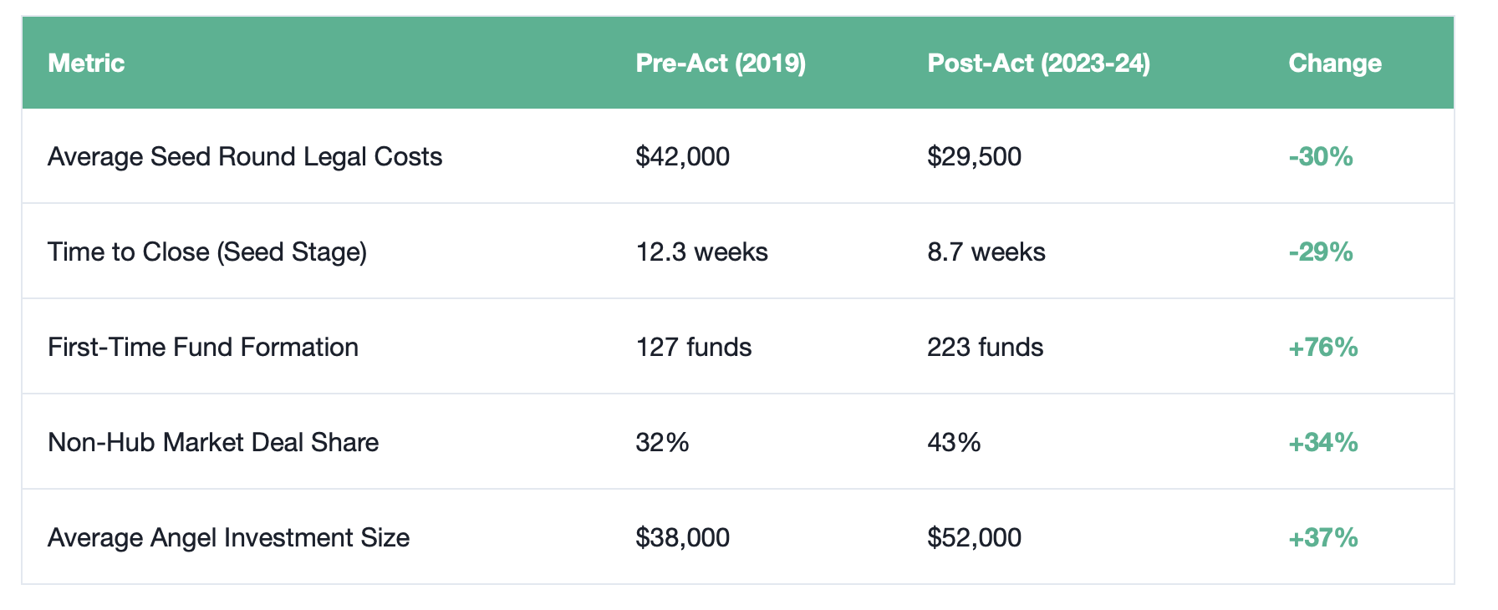This screenshot has height=610, width=1498.
Task: Click the 223 funds cell
Action: (x=985, y=348)
